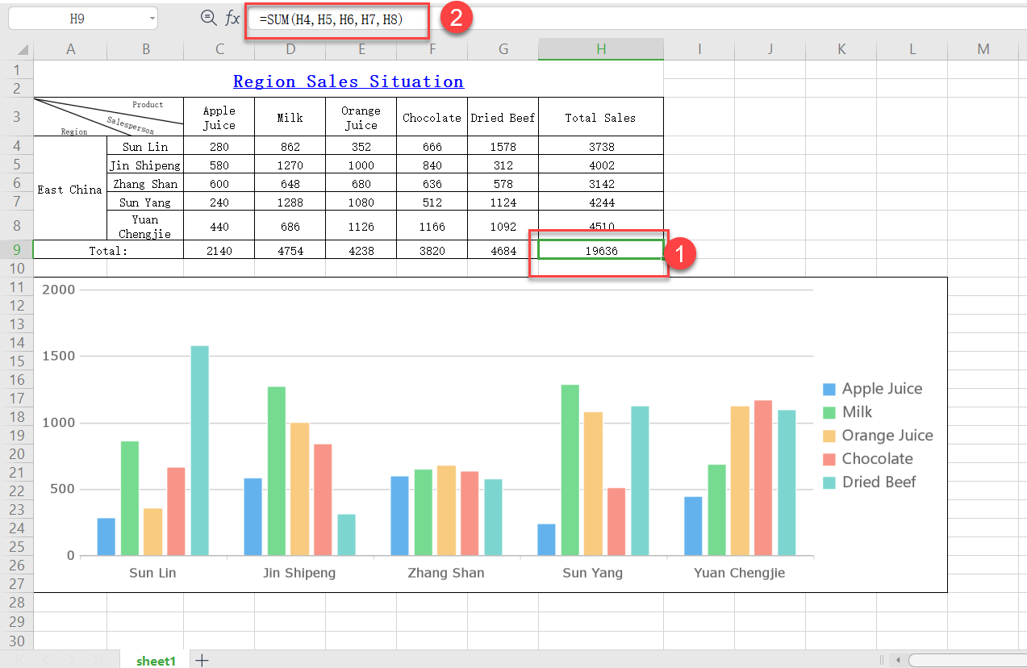The height and width of the screenshot is (668, 1027).
Task: Switch to the sheet1 tab
Action: (x=155, y=659)
